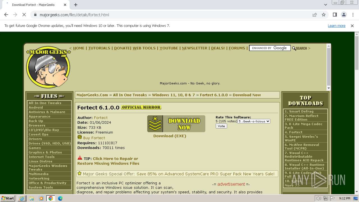Open a new browser tab
This screenshot has width=359, height=202.
tap(76, 5)
